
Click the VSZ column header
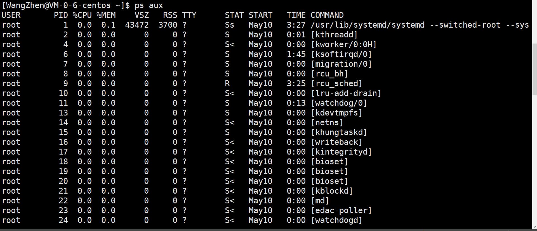tap(142, 15)
